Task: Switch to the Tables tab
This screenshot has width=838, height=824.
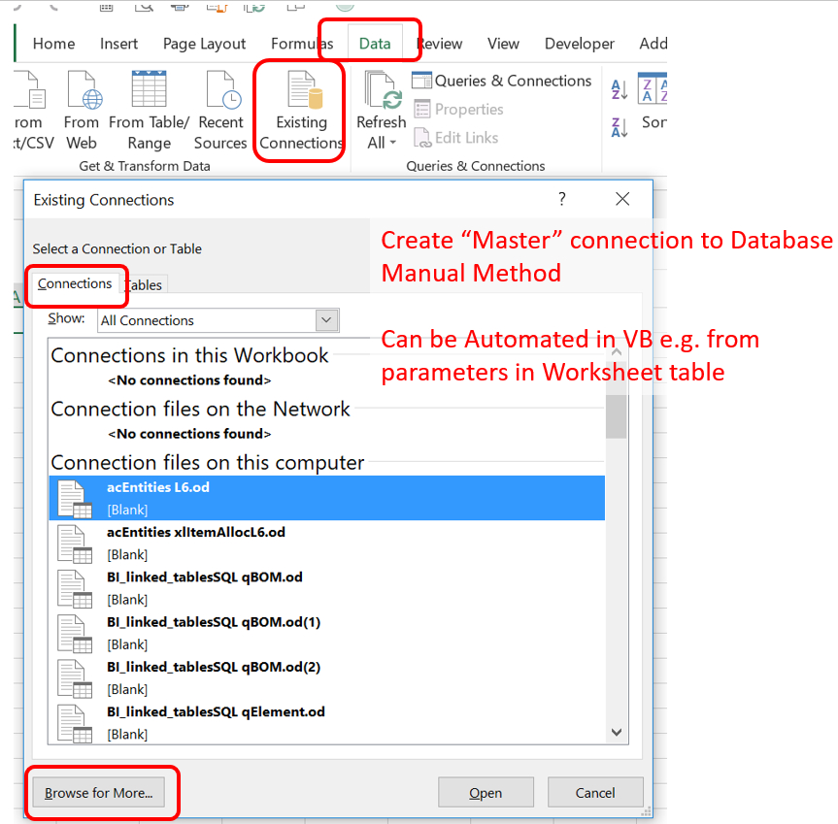Action: point(144,284)
